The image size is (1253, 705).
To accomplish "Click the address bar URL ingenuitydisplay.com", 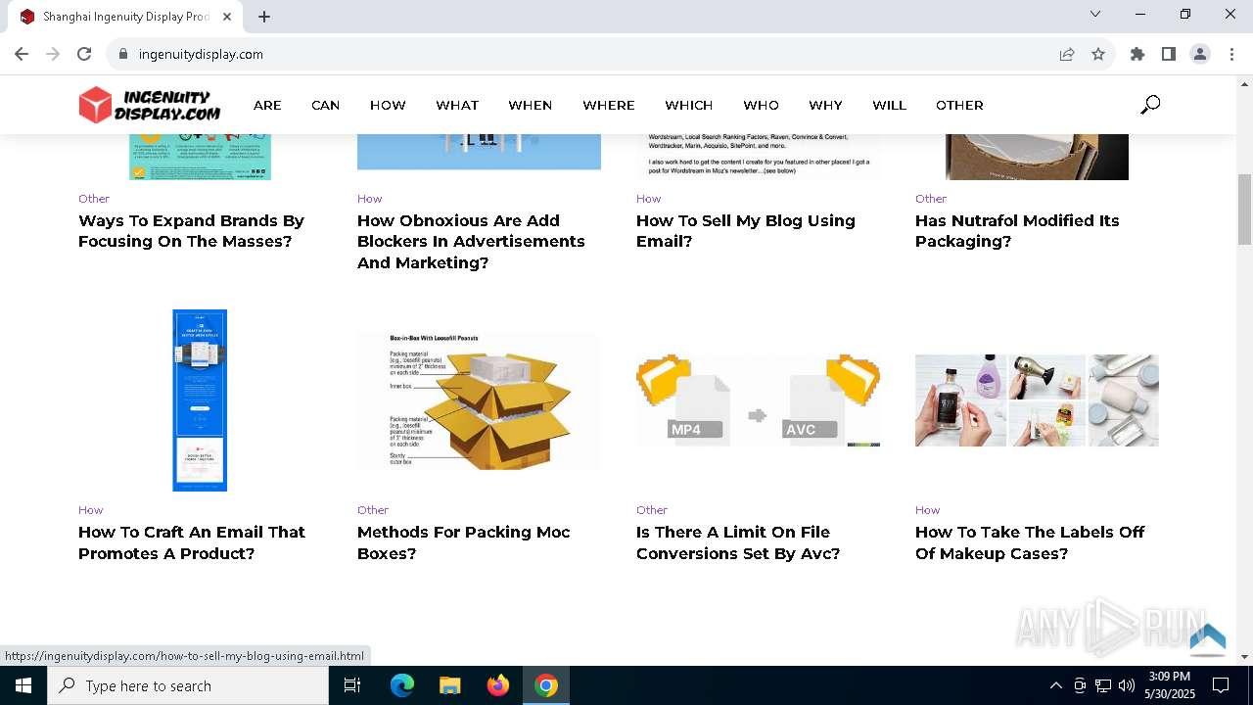I will [x=201, y=54].
